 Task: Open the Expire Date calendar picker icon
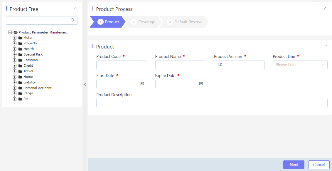(x=201, y=83)
